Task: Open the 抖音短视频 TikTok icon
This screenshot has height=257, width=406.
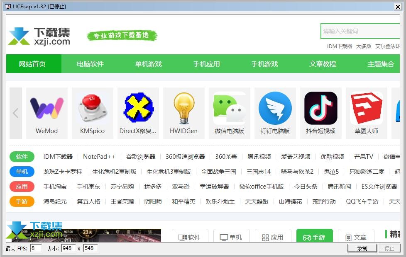Action: pyautogui.click(x=321, y=108)
